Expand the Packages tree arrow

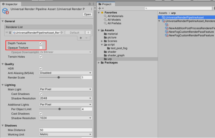tap(99, 63)
